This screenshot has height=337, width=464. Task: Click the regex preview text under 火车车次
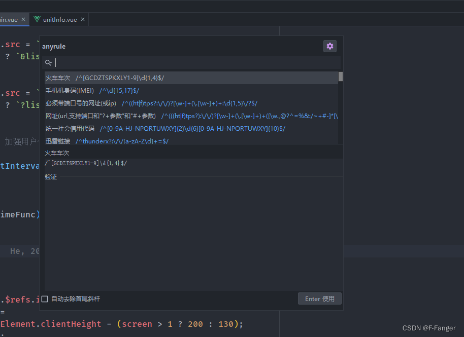click(x=86, y=163)
